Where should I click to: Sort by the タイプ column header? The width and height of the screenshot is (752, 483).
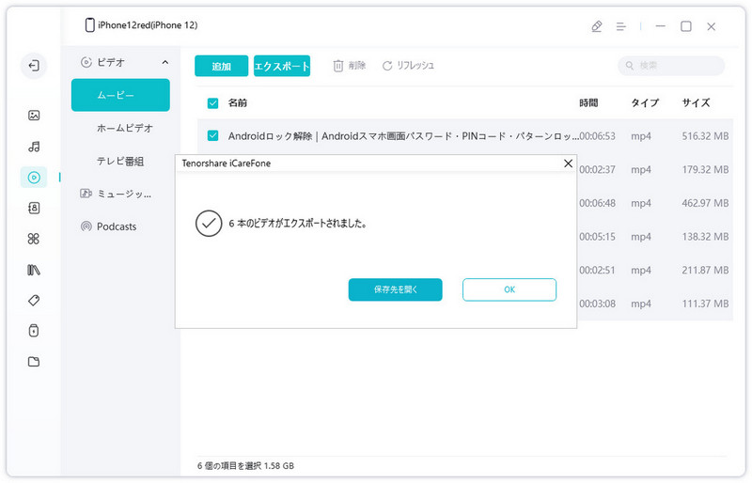tap(645, 102)
